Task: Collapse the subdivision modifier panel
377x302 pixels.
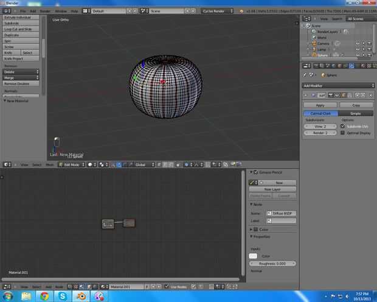Action: click(306, 95)
